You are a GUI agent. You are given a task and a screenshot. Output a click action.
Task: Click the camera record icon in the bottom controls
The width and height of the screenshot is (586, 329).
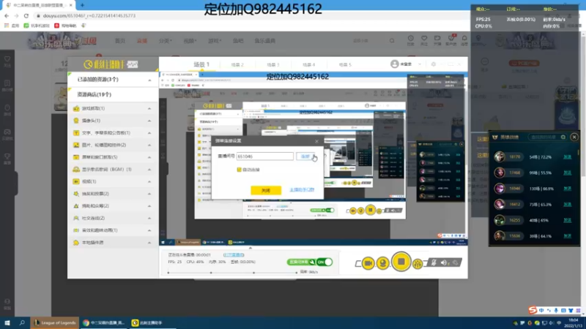point(368,263)
